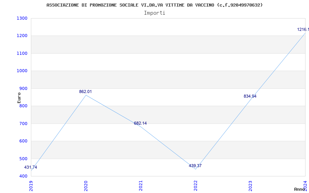Image resolution: width=309 pixels, height=193 pixels.
Task: Click the Anno x-axis title
Action: [x=300, y=189]
